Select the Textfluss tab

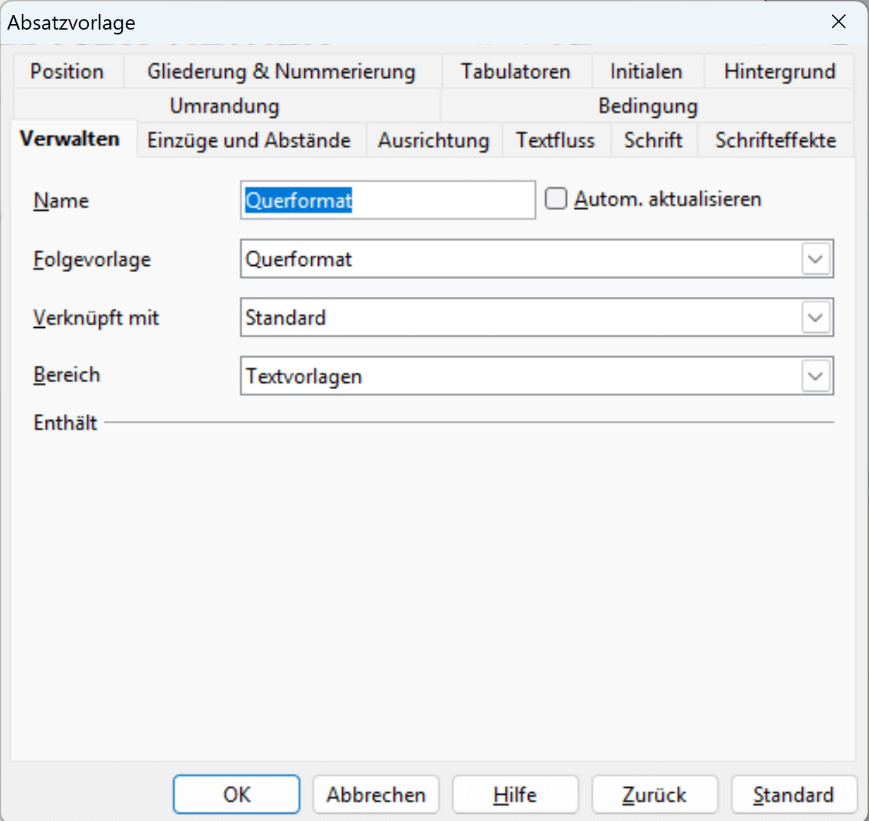pos(556,140)
